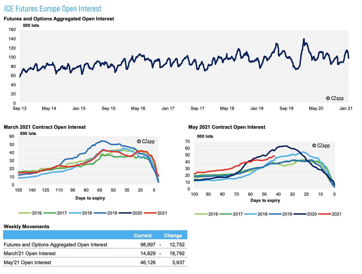The image size is (362, 274).
Task: Click the 'Sep 15' date axis label
Action: 109,108
